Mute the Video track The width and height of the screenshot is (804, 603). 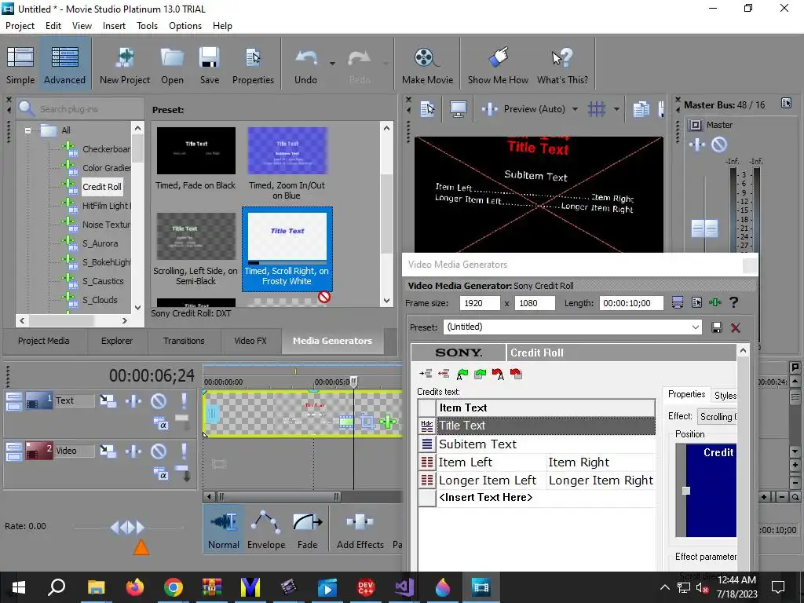click(159, 451)
